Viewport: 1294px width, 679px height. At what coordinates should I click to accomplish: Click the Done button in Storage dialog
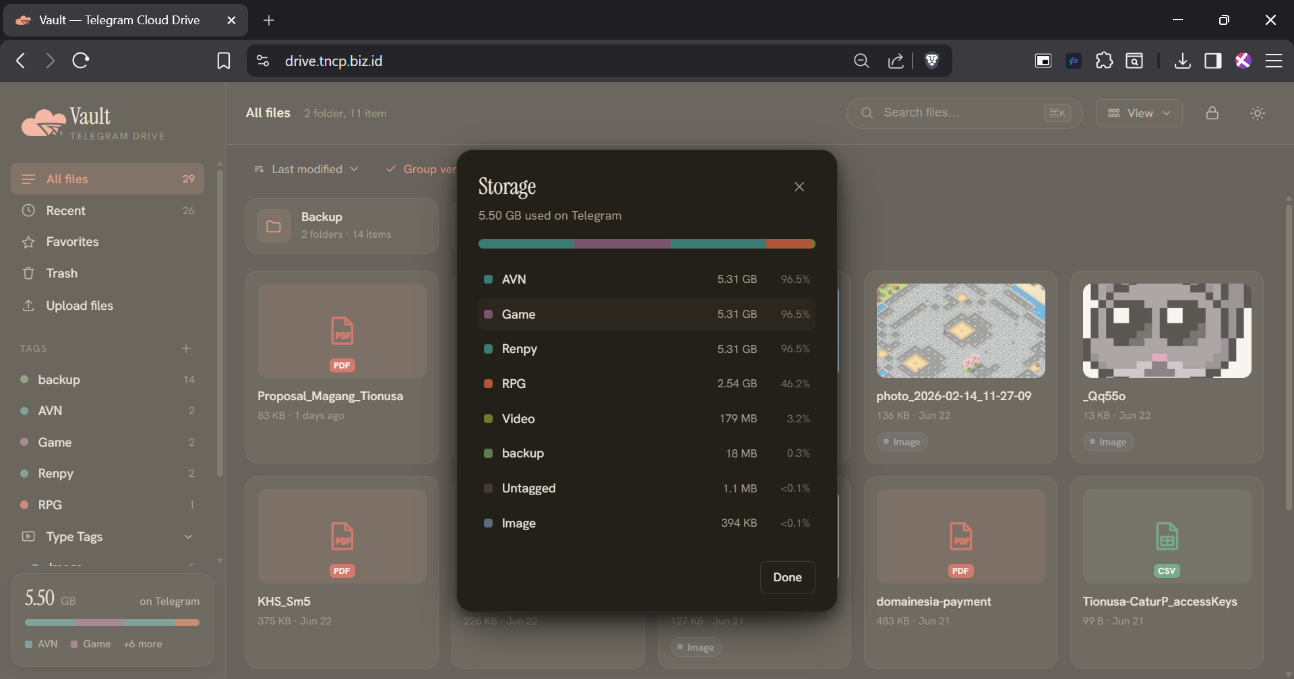[787, 577]
